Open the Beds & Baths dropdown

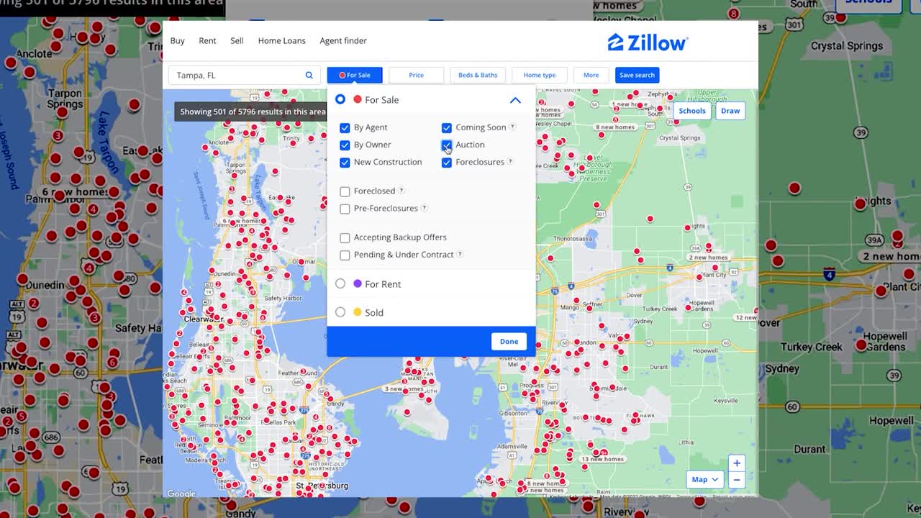(x=478, y=75)
